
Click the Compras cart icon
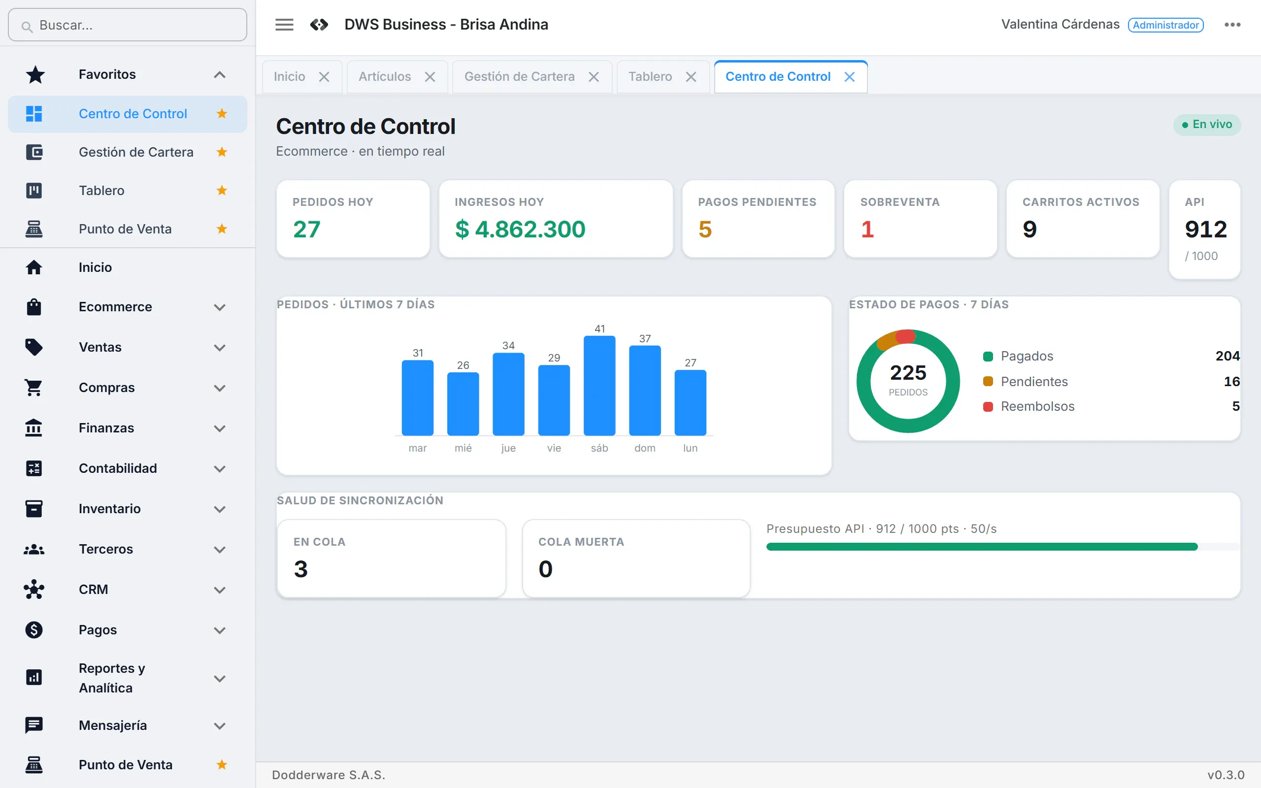pos(34,388)
